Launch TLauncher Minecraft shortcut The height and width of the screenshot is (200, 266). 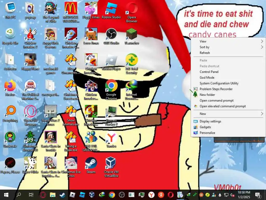(132, 36)
